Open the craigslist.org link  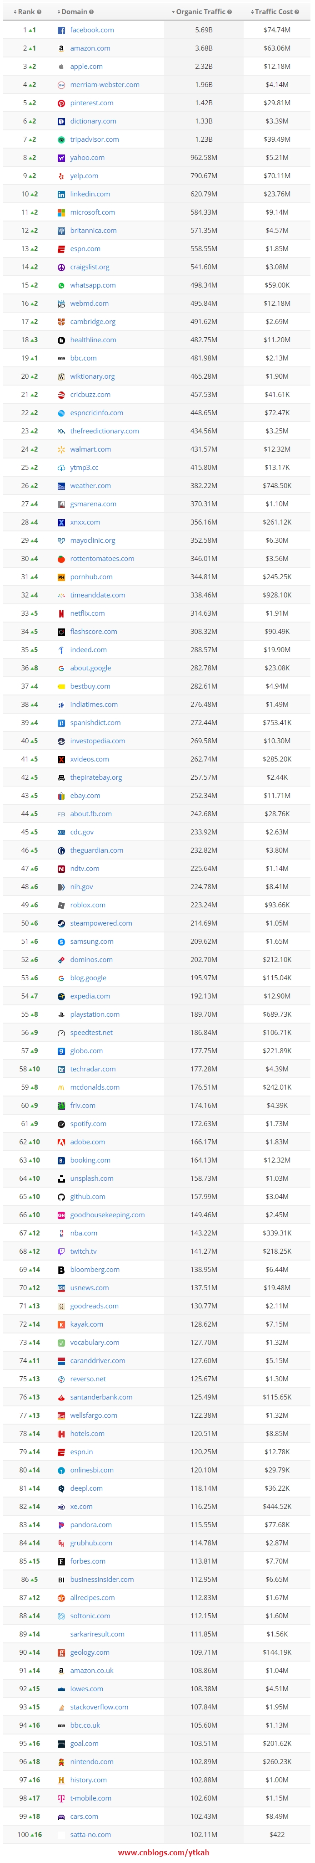[x=90, y=268]
